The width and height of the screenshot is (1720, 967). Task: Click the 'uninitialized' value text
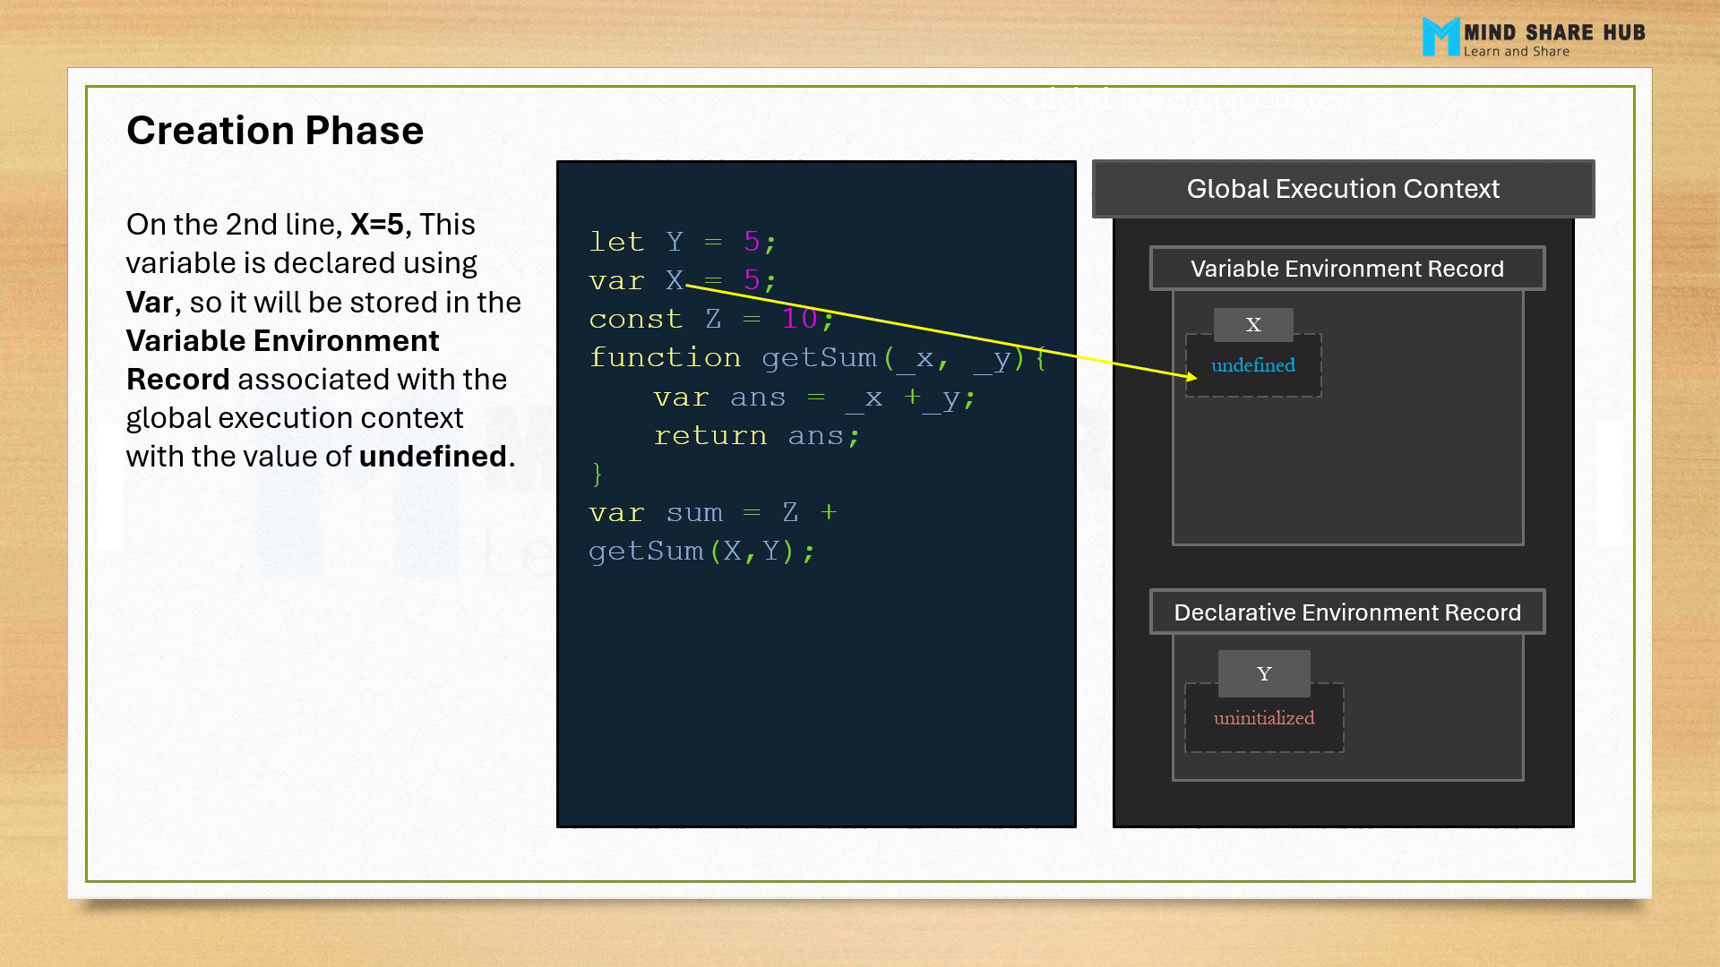(1264, 718)
